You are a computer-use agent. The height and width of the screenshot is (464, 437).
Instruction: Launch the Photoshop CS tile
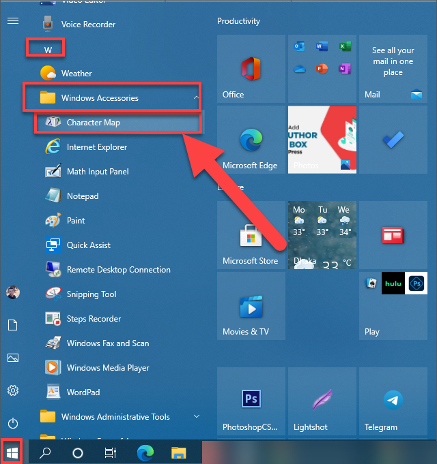[x=251, y=401]
